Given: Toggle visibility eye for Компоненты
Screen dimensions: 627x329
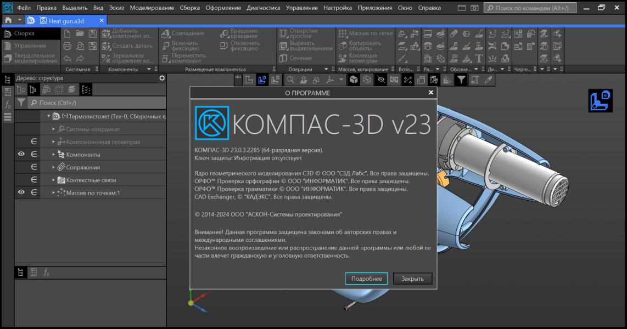Looking at the screenshot, I should [x=21, y=155].
